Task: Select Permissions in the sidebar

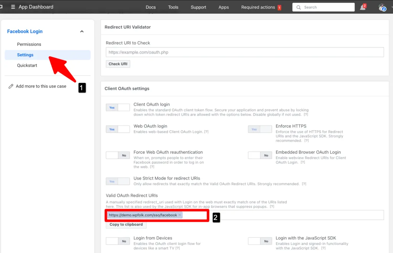Action: tap(29, 44)
